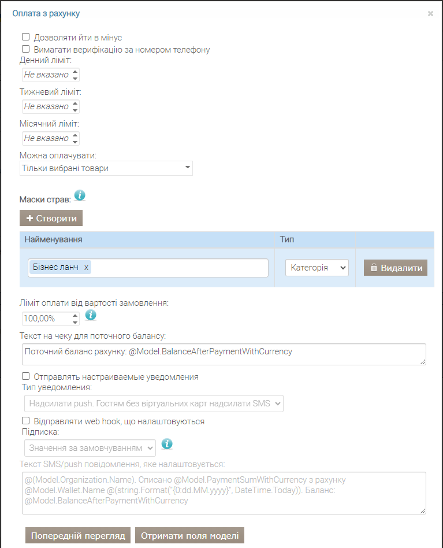Close the Оплата з рахунку dialog
This screenshot has width=443, height=548.
click(430, 14)
